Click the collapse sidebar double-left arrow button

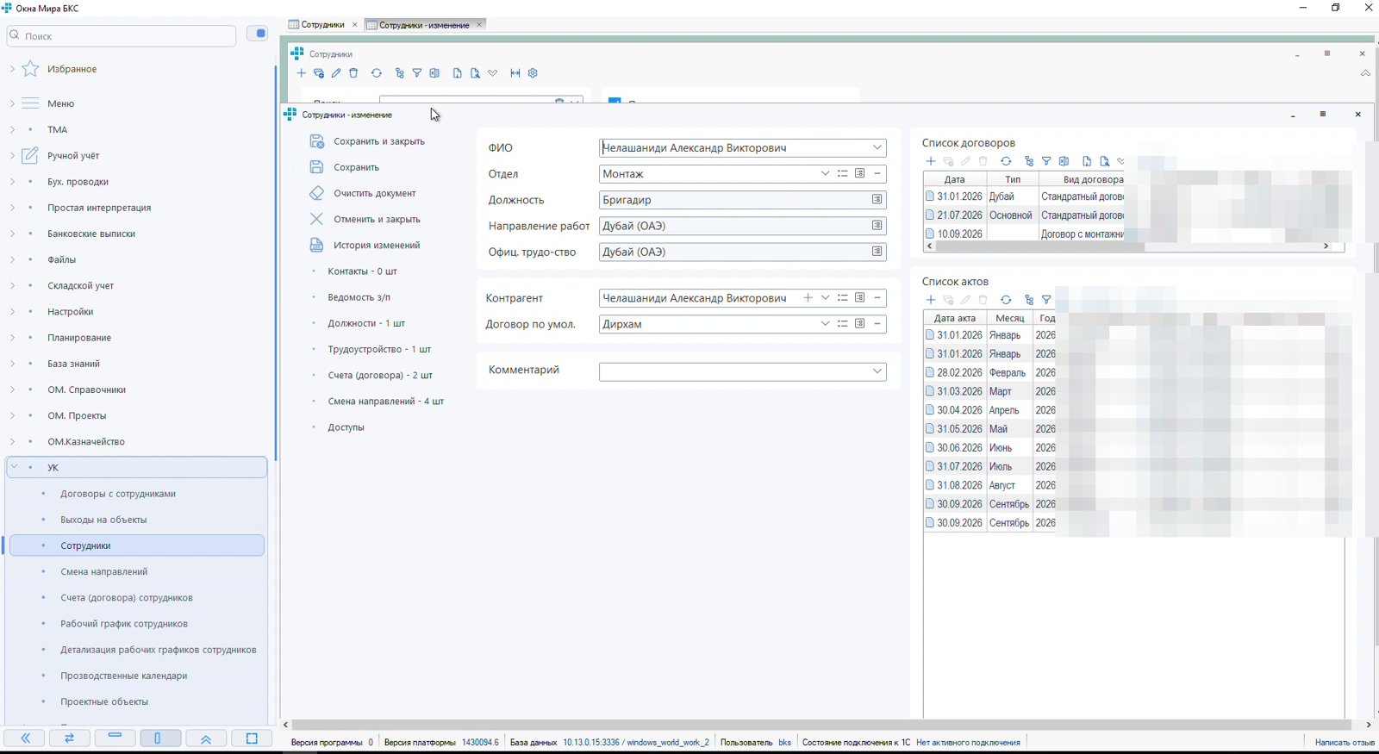point(26,738)
